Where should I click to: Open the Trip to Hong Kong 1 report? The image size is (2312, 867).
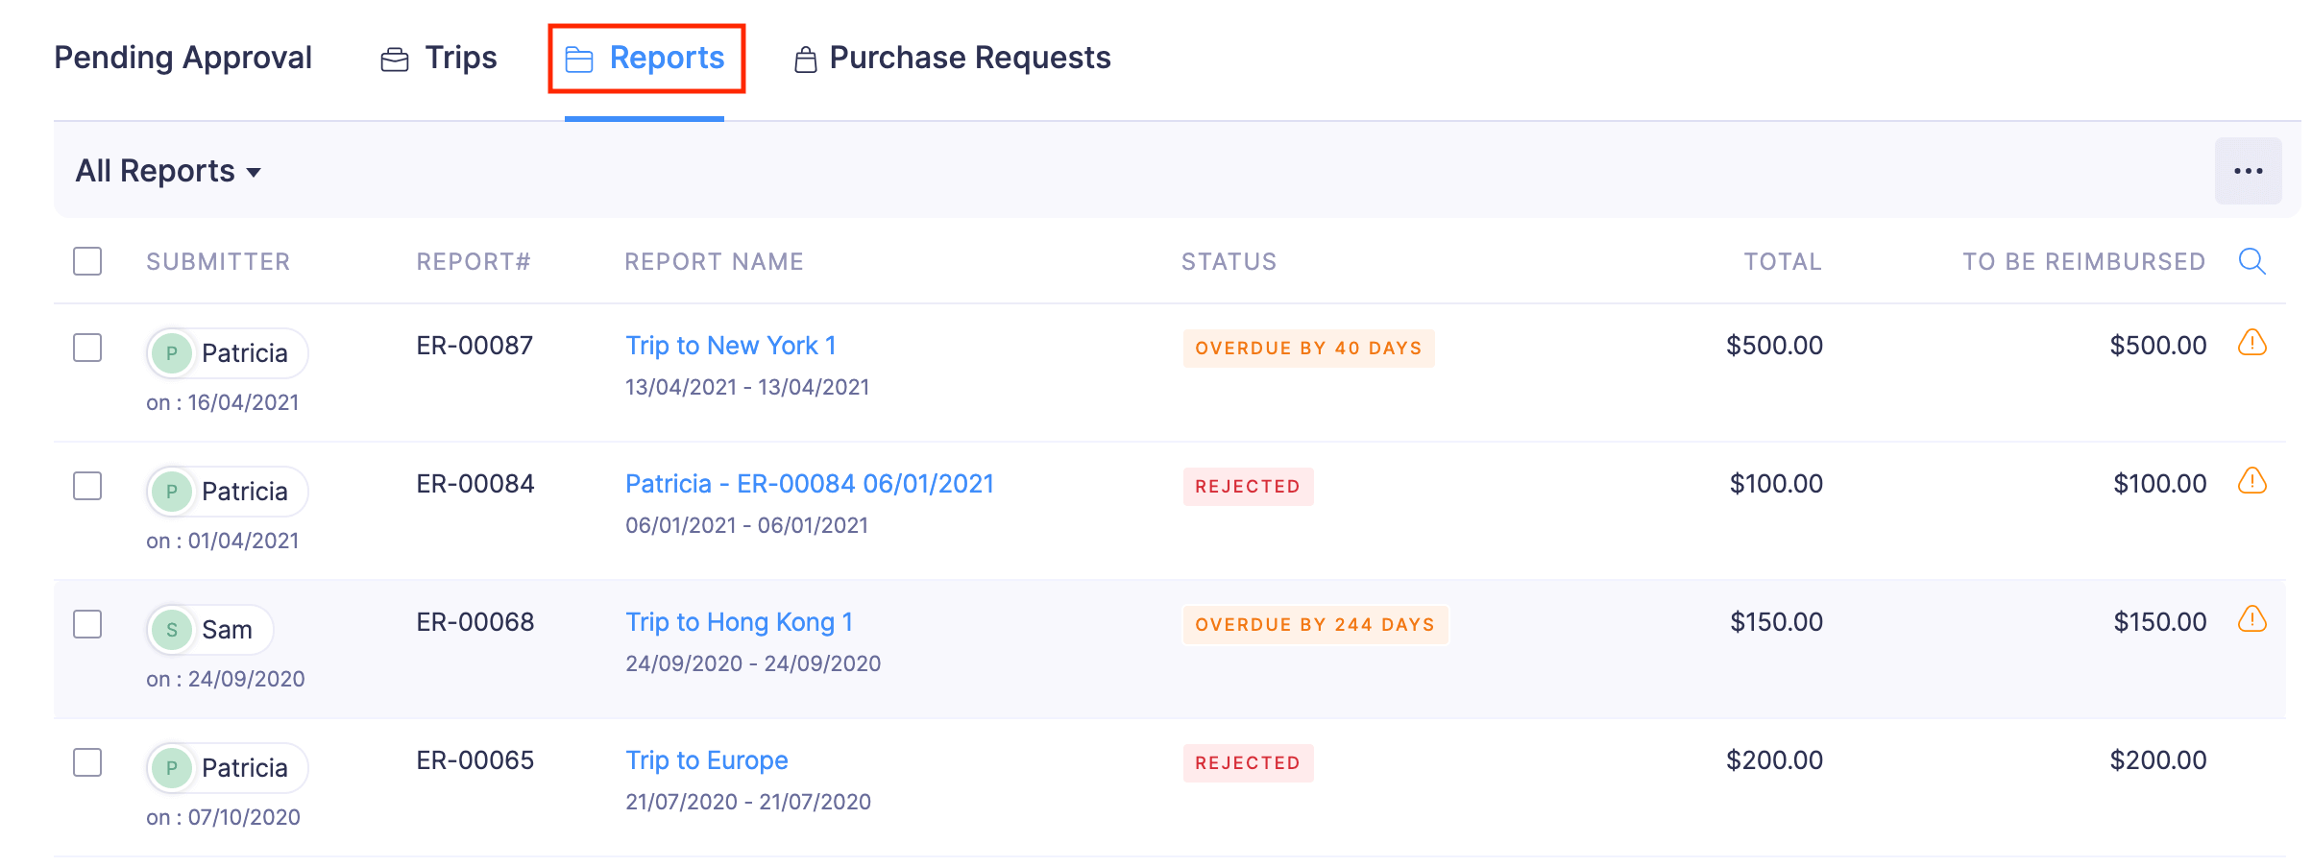click(738, 621)
